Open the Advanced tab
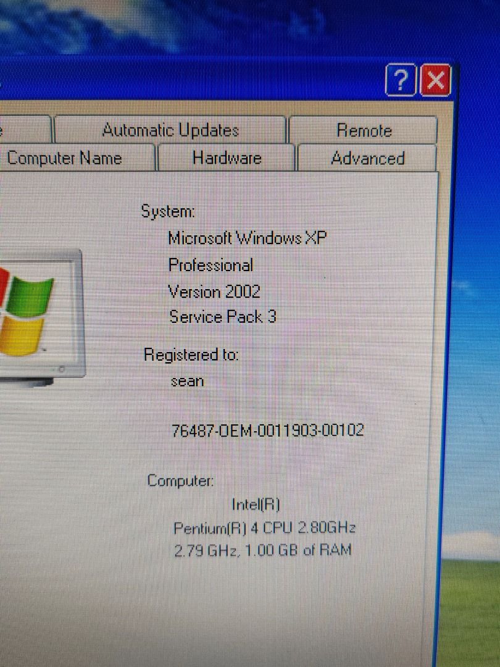Viewport: 500px width, 667px height. pyautogui.click(x=369, y=158)
